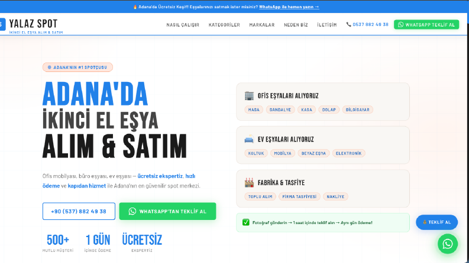This screenshot has width=469, height=263.
Task: Select the Nakliye tag
Action: (x=335, y=196)
